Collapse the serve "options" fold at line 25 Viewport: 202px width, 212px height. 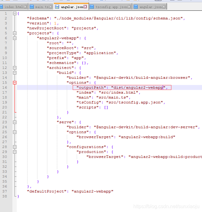tap(15, 132)
